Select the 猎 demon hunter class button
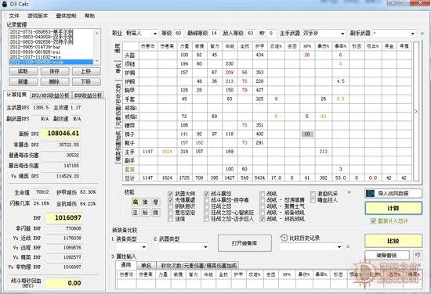Viewport: 431px width, 294px height. (x=146, y=202)
